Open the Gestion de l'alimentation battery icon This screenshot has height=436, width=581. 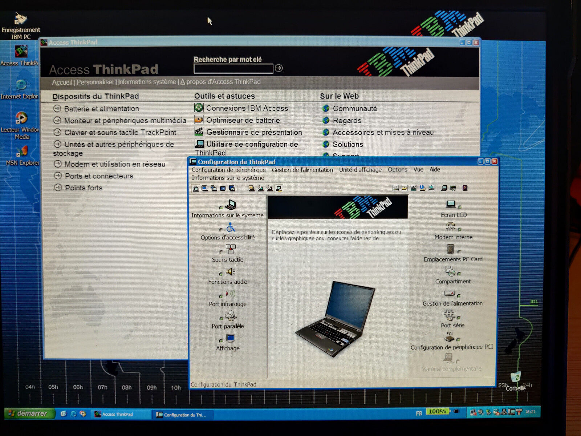(x=450, y=293)
